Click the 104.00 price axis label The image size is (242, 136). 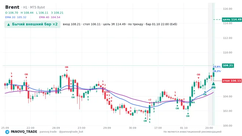pyautogui.click(x=228, y=96)
